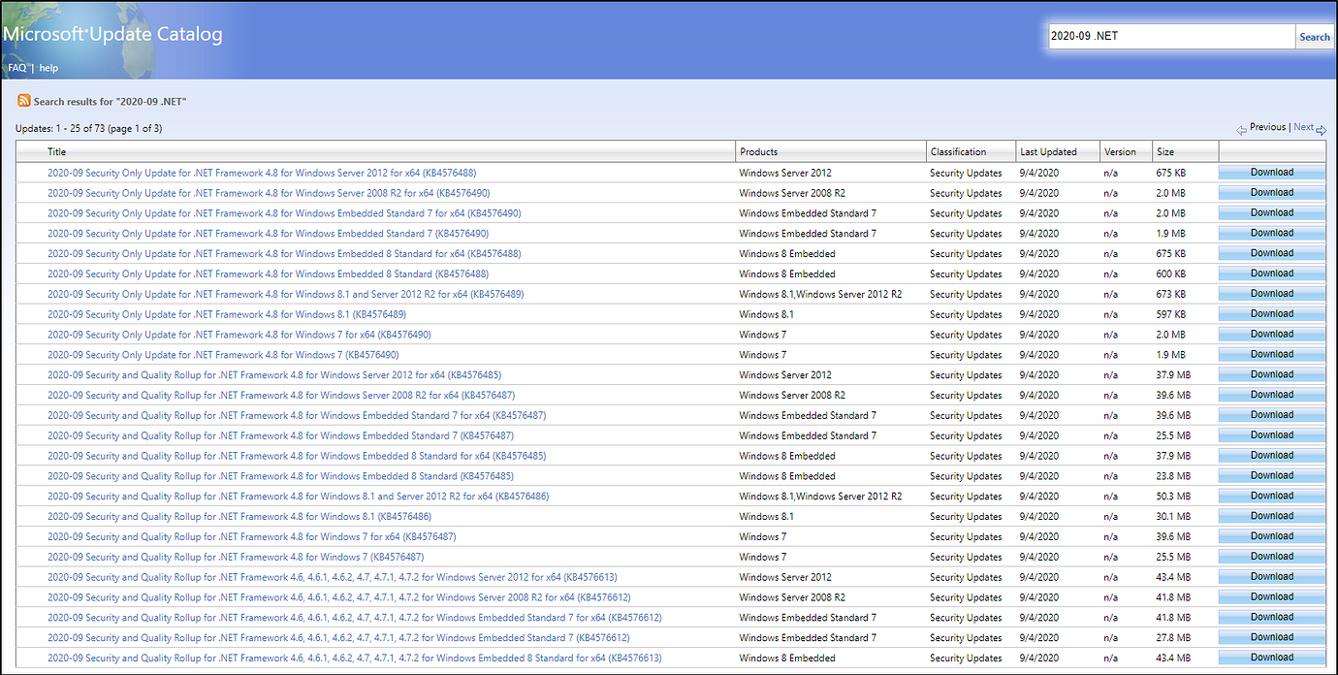Download Security Only KB4576490 for Windows 7 x64
The image size is (1338, 675).
tap(1271, 334)
